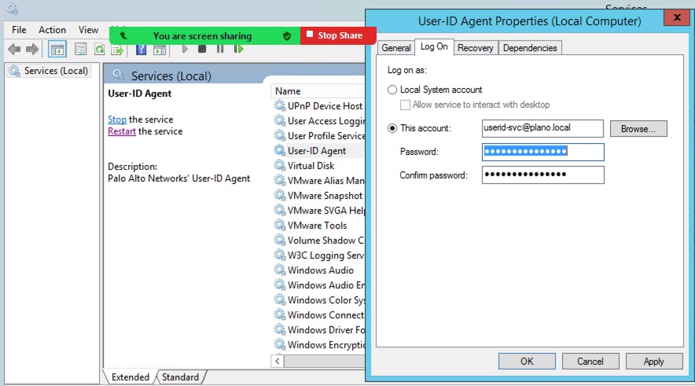Click the Start Service play icon
The image size is (695, 386).
tap(185, 49)
